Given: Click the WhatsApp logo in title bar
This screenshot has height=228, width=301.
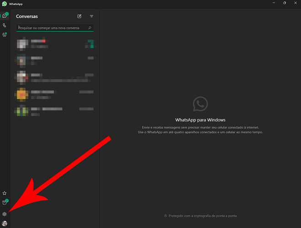Looking at the screenshot, I should point(5,4).
